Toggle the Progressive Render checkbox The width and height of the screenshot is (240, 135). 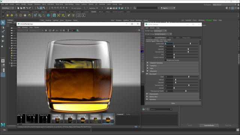165,60
